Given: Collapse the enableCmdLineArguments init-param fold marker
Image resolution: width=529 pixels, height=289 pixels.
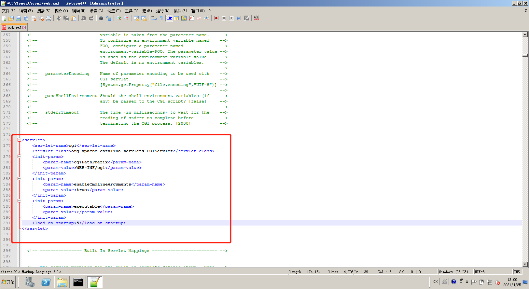Looking at the screenshot, I should click(x=19, y=179).
